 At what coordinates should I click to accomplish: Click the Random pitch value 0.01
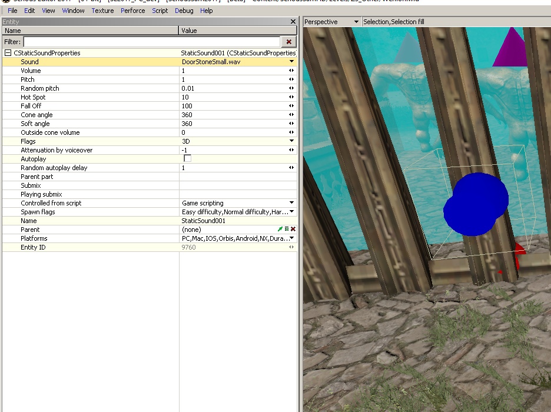[x=188, y=88]
